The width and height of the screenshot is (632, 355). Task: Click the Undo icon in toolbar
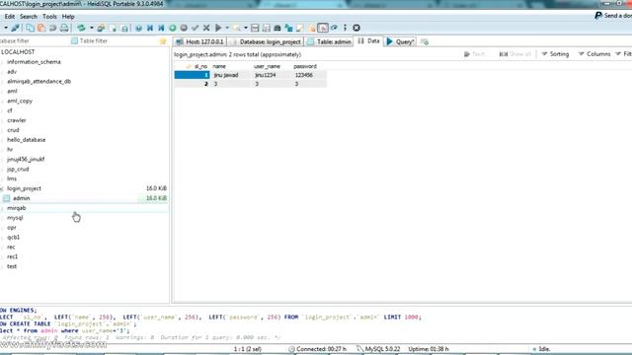52,28
